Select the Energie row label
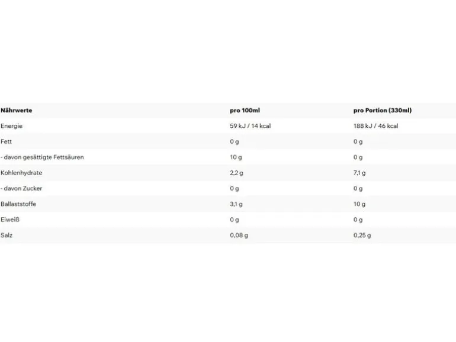 point(11,126)
